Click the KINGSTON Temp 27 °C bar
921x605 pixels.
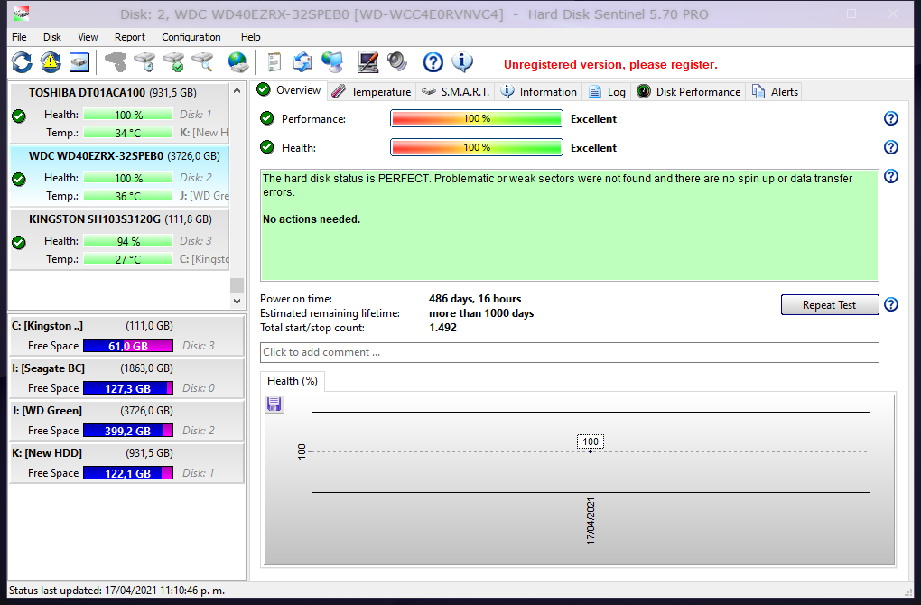click(x=128, y=259)
